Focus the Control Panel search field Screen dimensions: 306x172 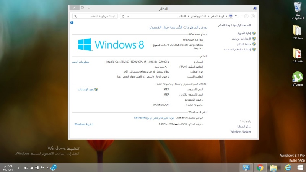click(95, 16)
